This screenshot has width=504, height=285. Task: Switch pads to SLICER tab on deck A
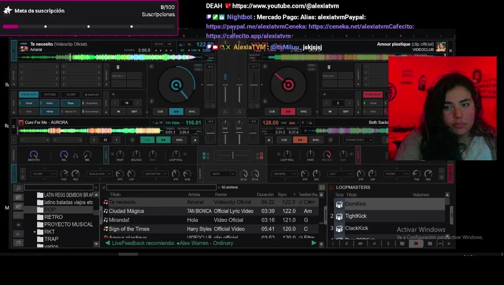click(x=70, y=95)
